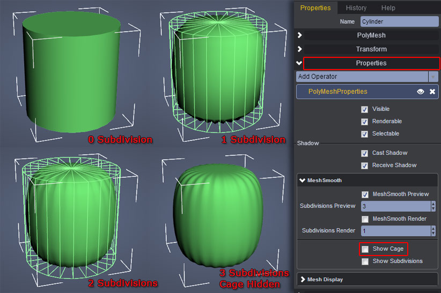Enable the Show Cage checkbox
Image resolution: width=441 pixels, height=293 pixels.
[365, 249]
